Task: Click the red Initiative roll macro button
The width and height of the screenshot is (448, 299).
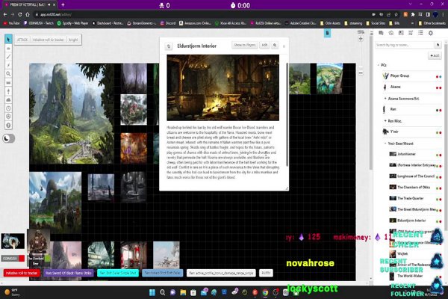Action: pyautogui.click(x=22, y=273)
